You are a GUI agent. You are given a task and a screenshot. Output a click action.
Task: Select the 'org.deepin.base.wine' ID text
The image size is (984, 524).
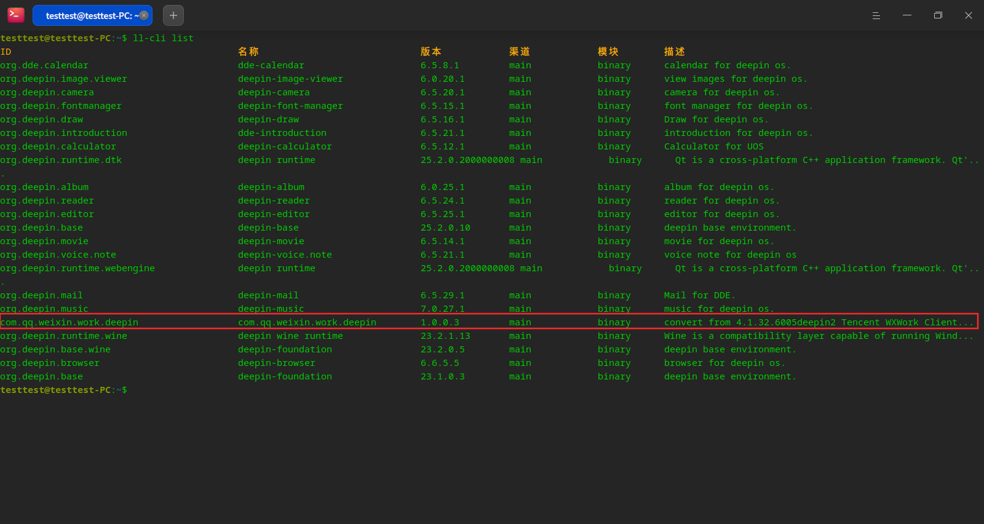pyautogui.click(x=55, y=349)
